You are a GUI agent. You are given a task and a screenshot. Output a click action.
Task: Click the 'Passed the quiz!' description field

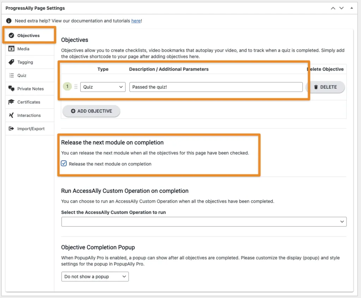click(216, 87)
